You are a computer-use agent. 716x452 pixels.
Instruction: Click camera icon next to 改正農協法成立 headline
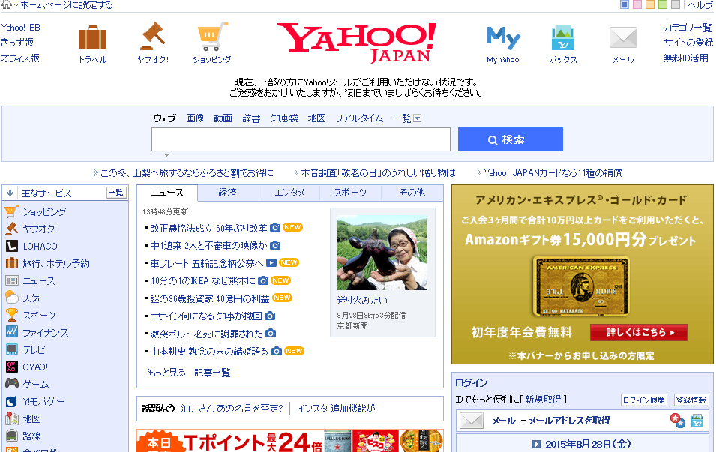275,227
